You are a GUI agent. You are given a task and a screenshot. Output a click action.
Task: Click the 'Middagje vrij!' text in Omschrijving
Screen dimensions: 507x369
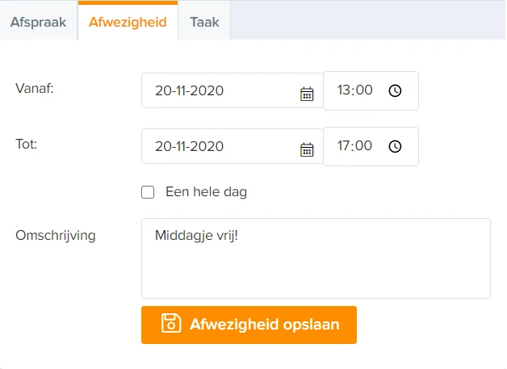[197, 236]
